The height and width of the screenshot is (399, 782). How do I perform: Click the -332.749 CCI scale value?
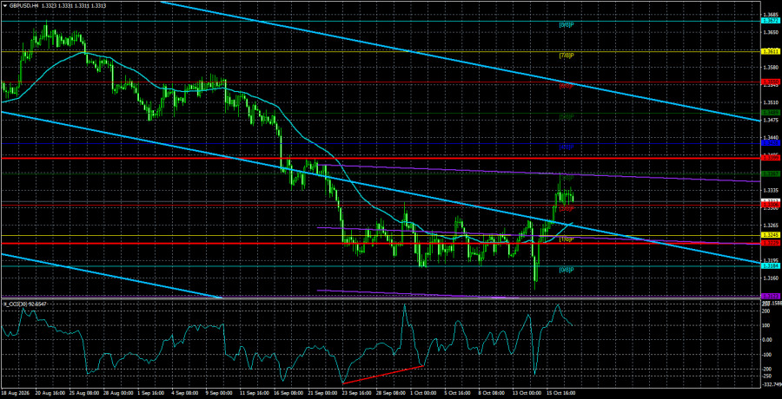click(x=771, y=385)
